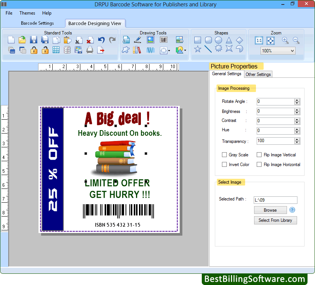Expand the frame tool dropdown arrow

[169, 51]
